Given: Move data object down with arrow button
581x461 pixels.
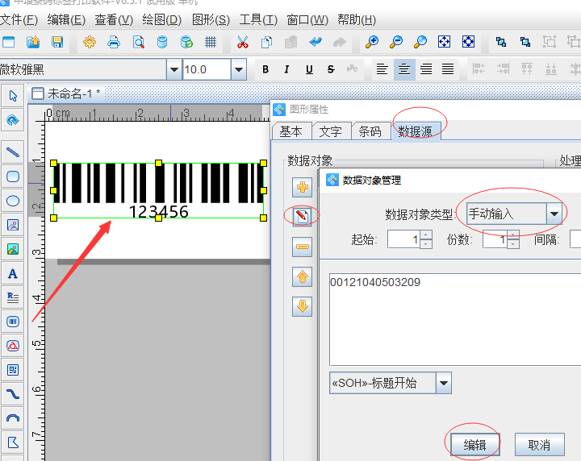Looking at the screenshot, I should [x=302, y=306].
